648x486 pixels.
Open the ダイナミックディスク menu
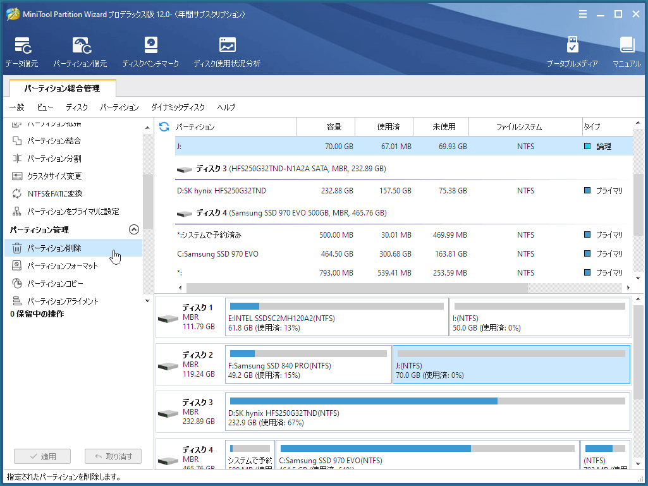point(178,107)
